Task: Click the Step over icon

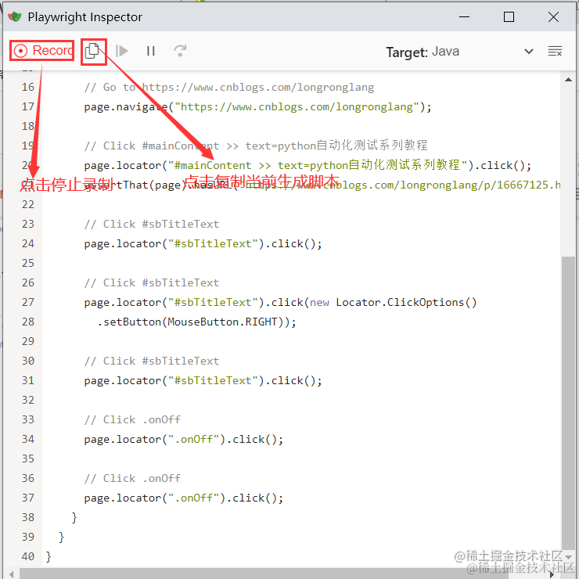Action: tap(180, 51)
